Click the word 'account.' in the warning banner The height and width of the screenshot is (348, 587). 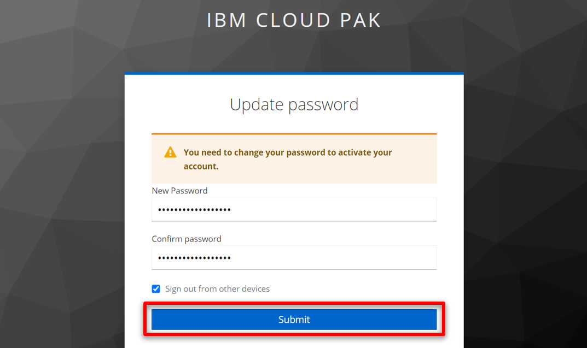pyautogui.click(x=201, y=166)
